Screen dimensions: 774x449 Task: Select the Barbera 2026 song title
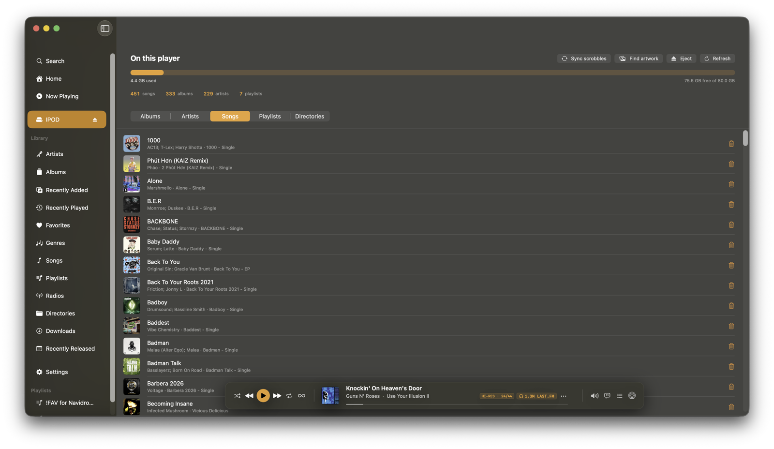click(165, 383)
